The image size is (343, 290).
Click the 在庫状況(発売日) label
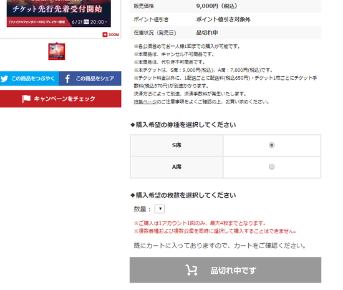click(155, 32)
